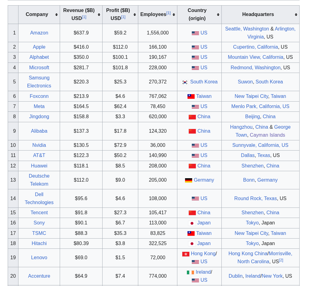Screen dimensions: 311x286
Task: Select Foxconn employees value 767,062
Action: pyautogui.click(x=158, y=96)
